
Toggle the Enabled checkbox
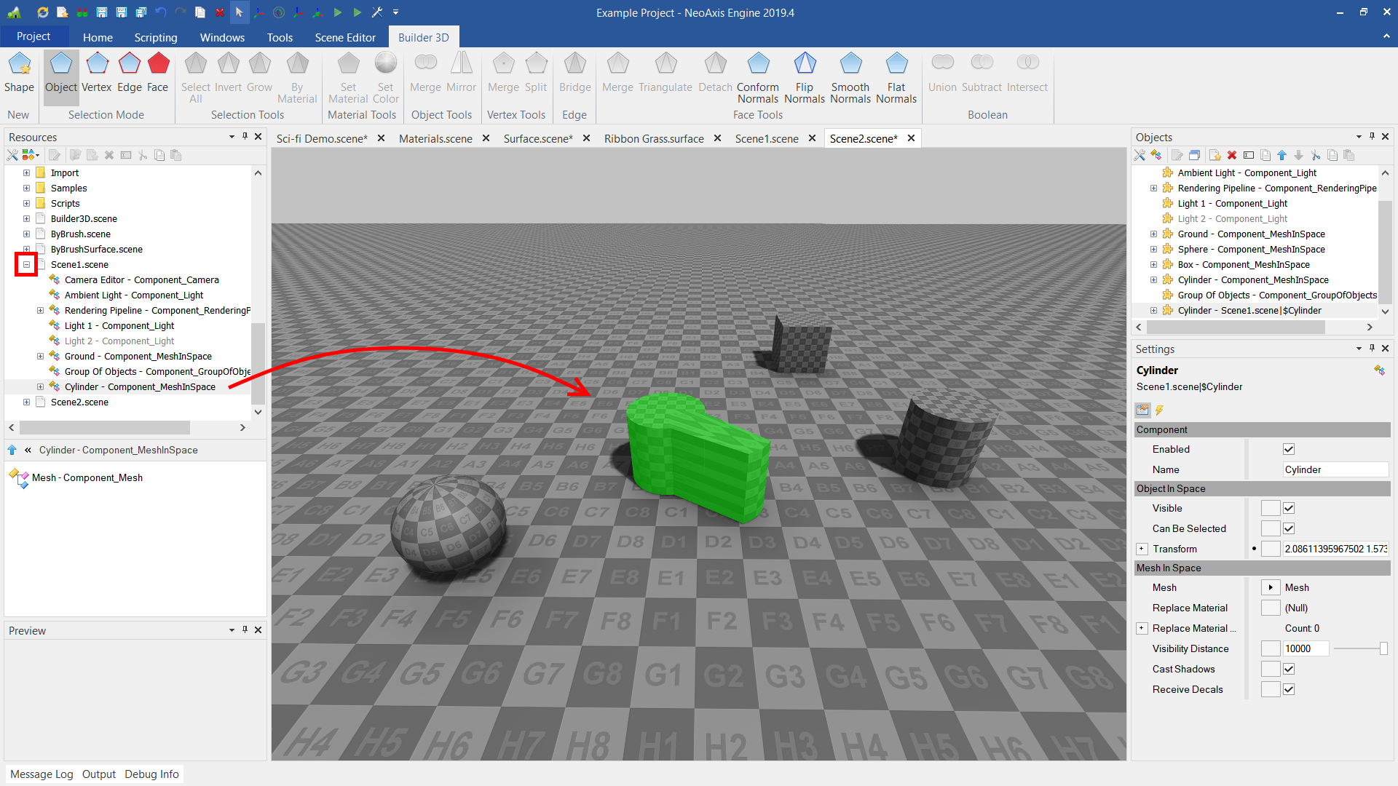(1289, 449)
